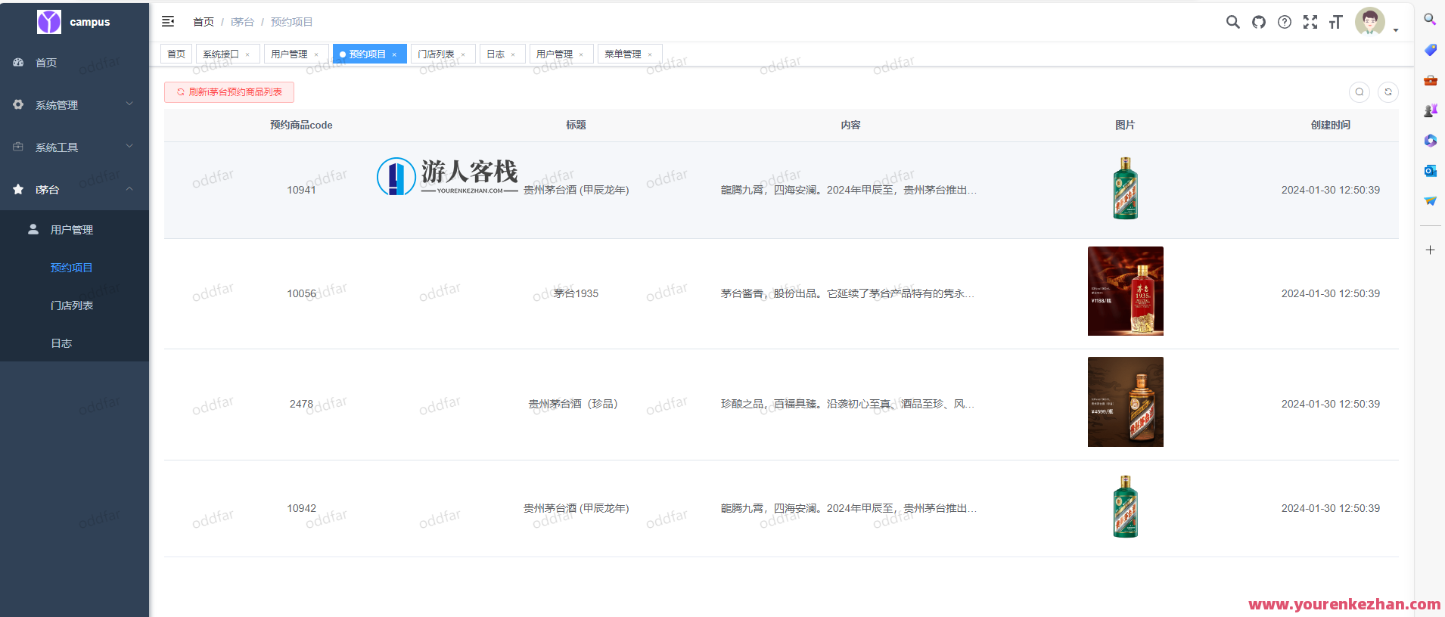Image resolution: width=1445 pixels, height=617 pixels.
Task: Switch to the 首页 tab
Action: 176,54
